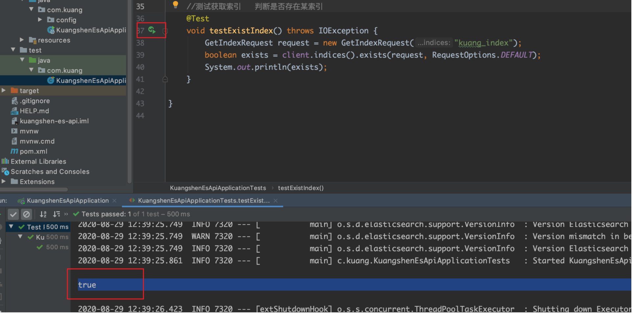Click RequestOptions.DEFAULT in the code
633x313 pixels.
tap(482, 55)
